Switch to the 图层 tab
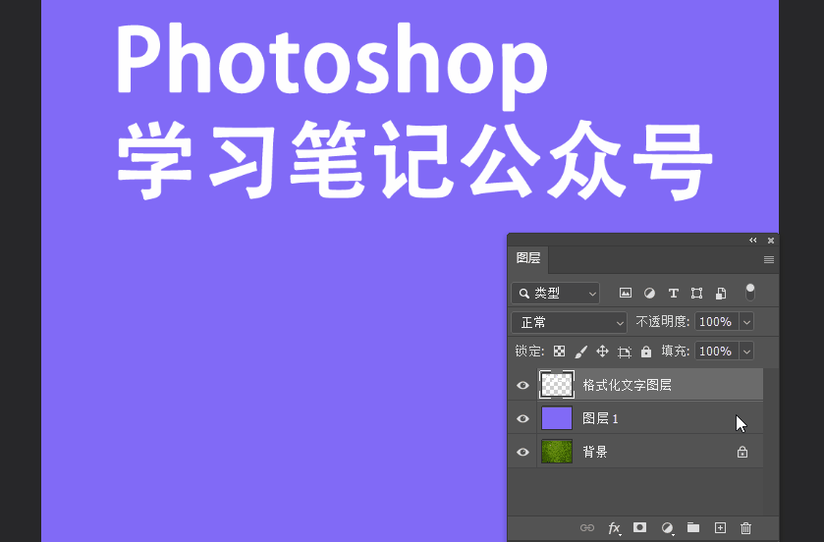The width and height of the screenshot is (824, 542). [x=528, y=258]
